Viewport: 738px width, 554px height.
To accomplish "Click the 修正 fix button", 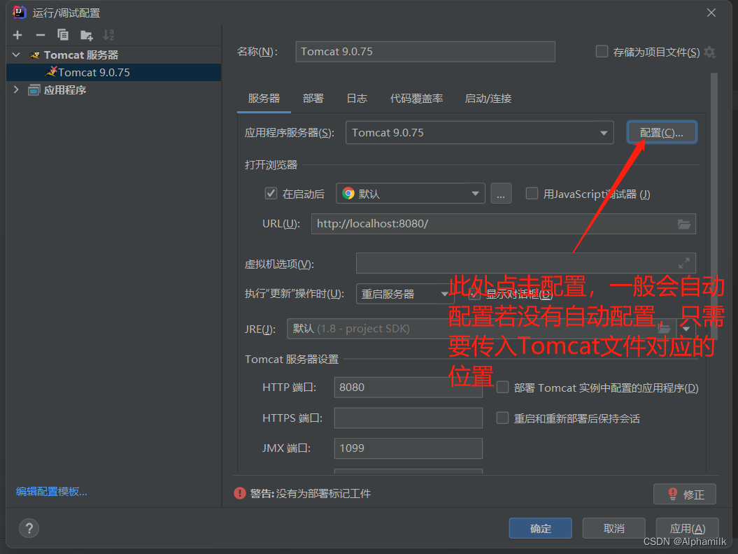I will (x=685, y=495).
